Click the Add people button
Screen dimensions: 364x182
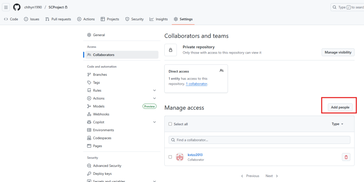[340, 107]
